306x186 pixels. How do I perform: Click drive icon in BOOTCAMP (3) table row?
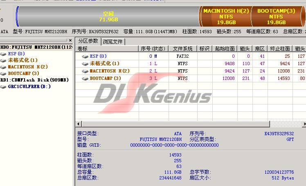click(x=85, y=79)
